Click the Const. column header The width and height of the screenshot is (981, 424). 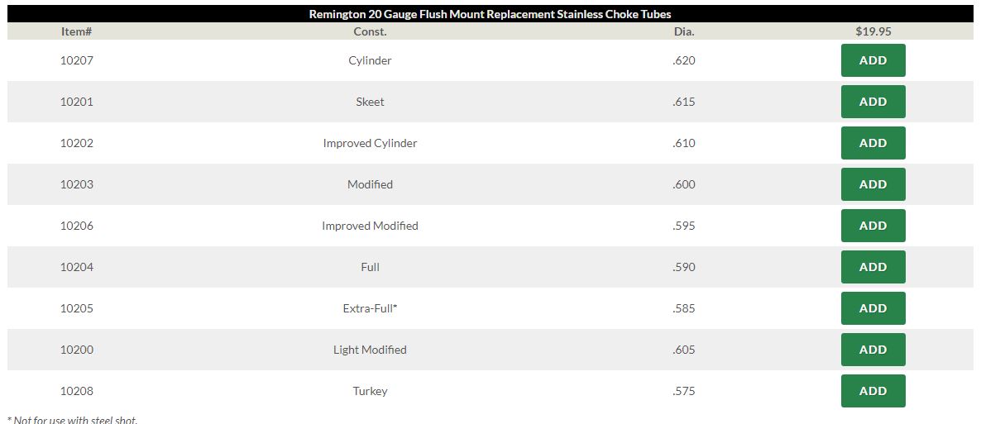click(370, 31)
